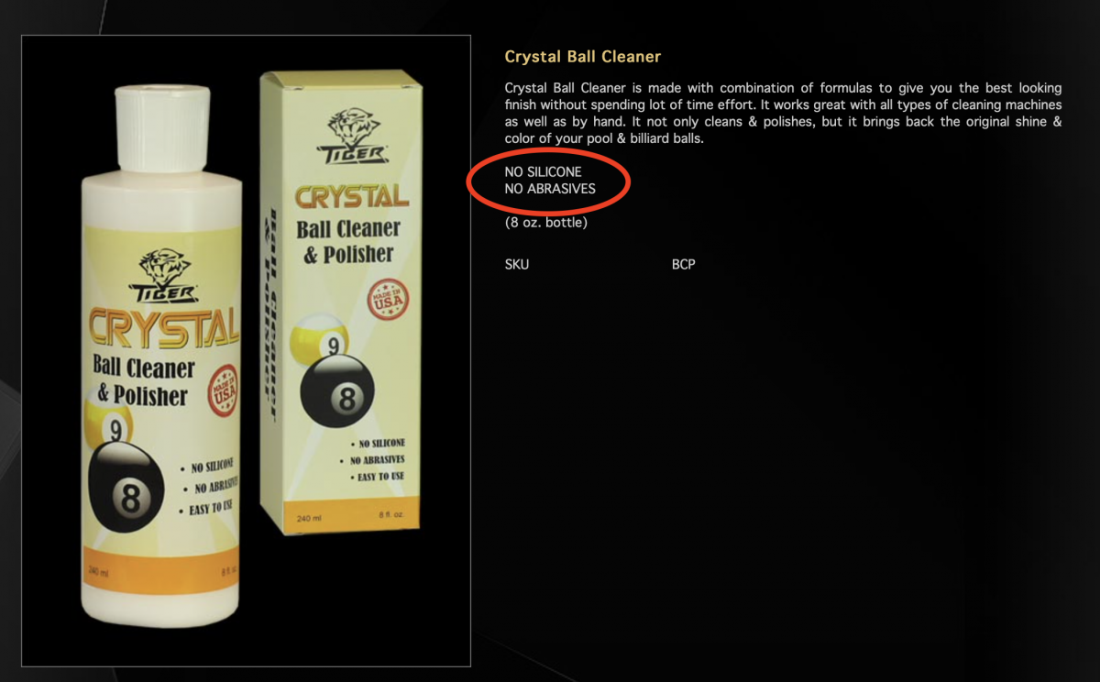Click Ball Cleaner & Polisher text on box
The height and width of the screenshot is (682, 1100).
click(x=348, y=240)
